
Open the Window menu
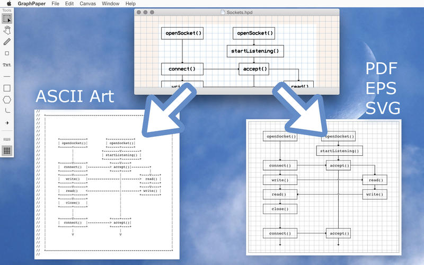coord(110,4)
